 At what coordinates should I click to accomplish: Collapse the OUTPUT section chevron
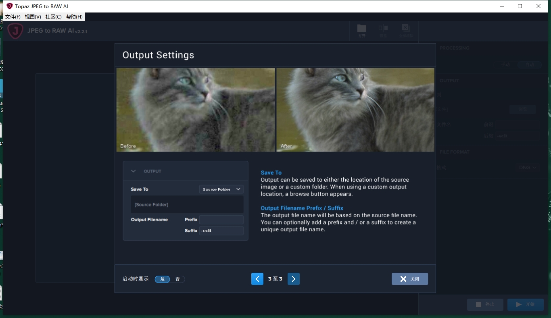(134, 171)
